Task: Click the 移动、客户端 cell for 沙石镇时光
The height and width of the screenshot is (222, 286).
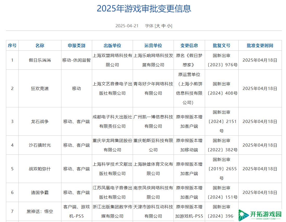Action: click(x=77, y=145)
